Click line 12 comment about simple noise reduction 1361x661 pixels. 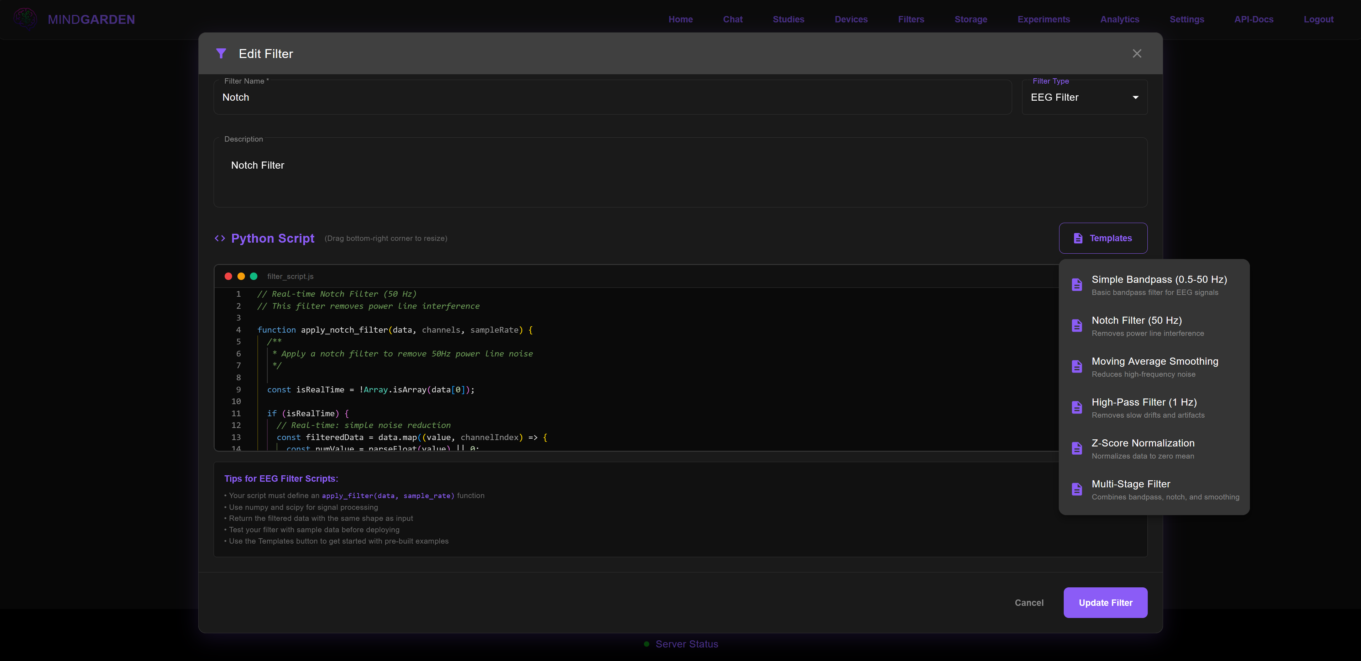click(x=363, y=425)
